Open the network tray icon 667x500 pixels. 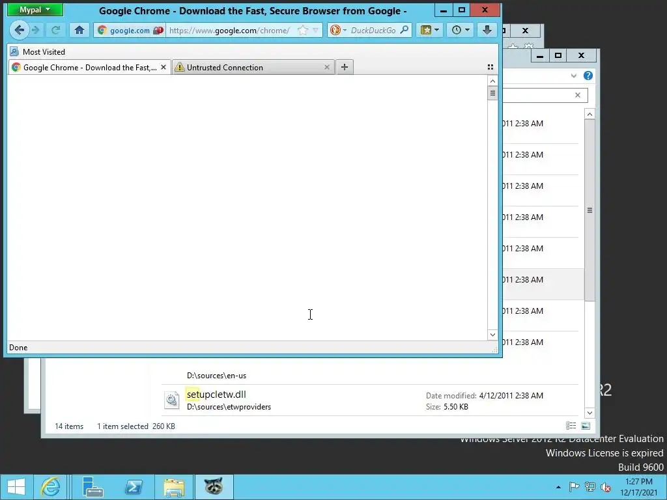tap(590, 487)
